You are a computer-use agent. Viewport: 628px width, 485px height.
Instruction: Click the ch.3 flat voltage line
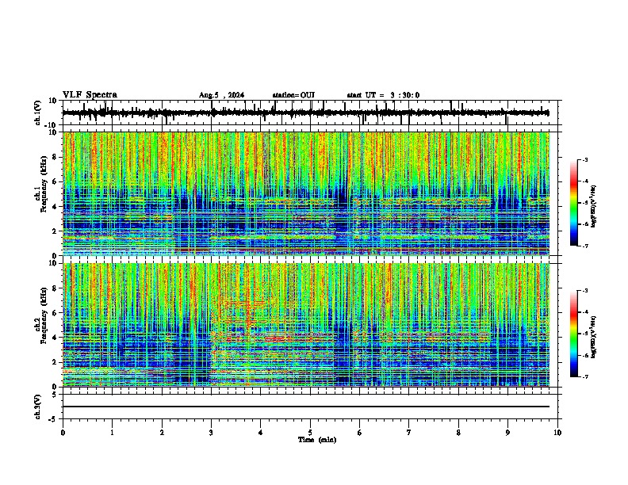(305, 407)
